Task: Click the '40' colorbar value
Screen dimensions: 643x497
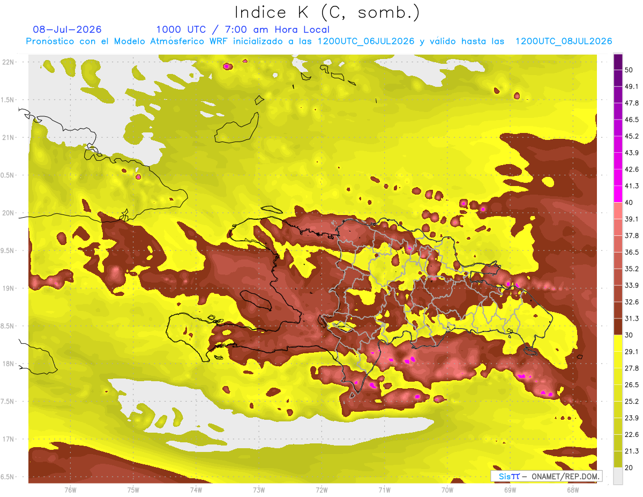Action: pyautogui.click(x=630, y=202)
